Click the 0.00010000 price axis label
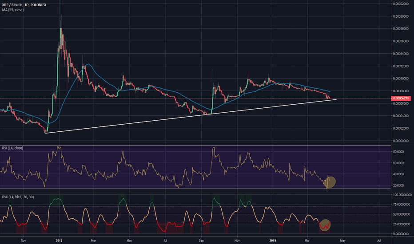 (x=401, y=79)
